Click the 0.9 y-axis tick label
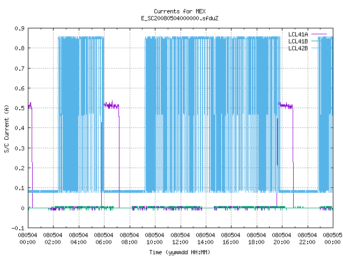 click(19, 28)
